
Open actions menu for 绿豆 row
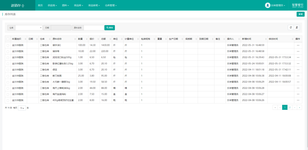298,70
